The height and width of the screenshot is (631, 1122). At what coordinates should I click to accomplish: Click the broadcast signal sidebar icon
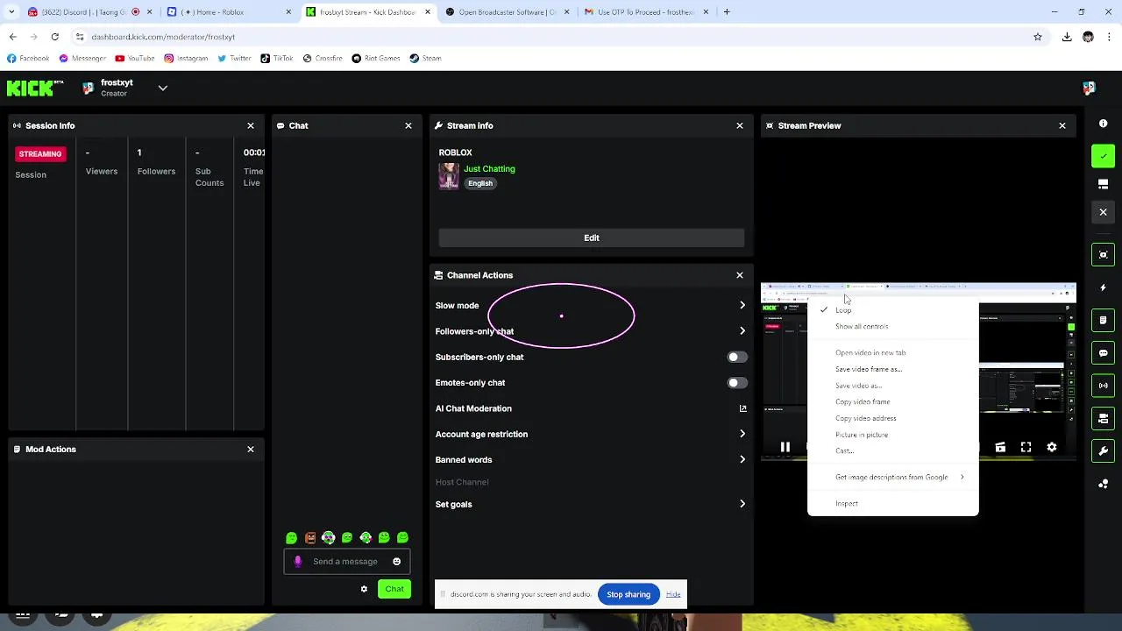pyautogui.click(x=1103, y=386)
